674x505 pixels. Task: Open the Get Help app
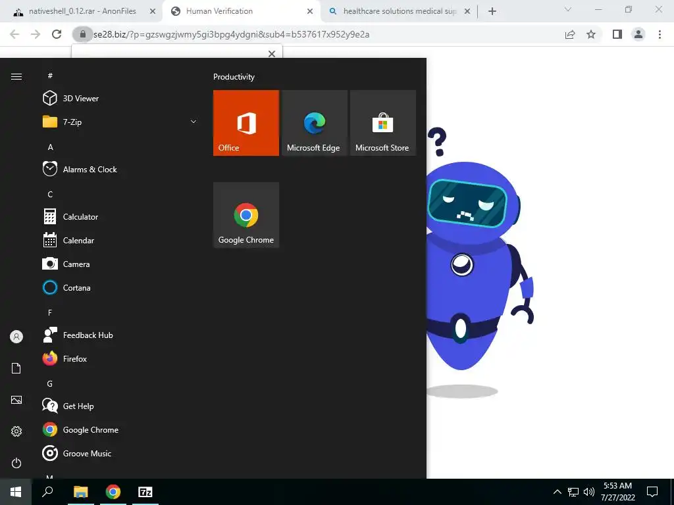coord(120,406)
